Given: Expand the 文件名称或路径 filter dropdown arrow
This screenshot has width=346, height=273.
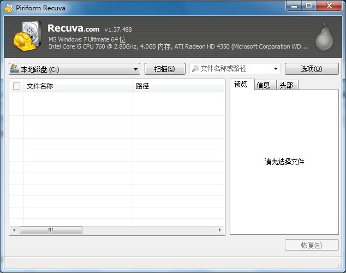Looking at the screenshot, I should coord(276,69).
